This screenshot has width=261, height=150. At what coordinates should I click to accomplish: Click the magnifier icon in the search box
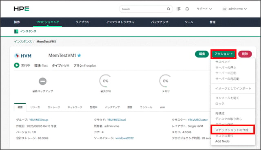point(168,9)
